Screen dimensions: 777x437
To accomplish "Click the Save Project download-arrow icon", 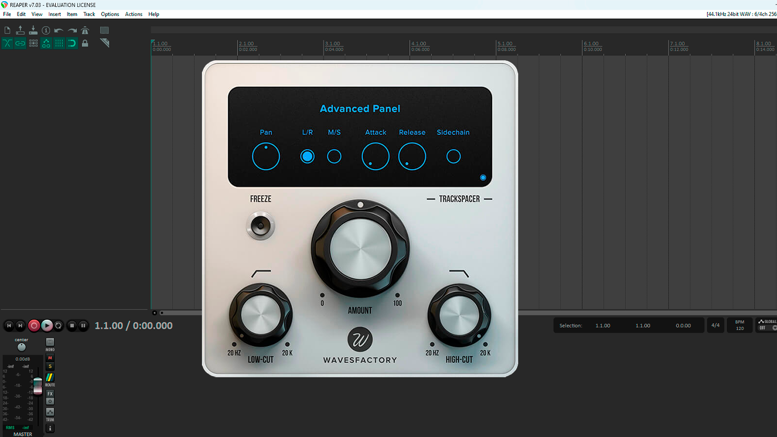I will pos(33,30).
